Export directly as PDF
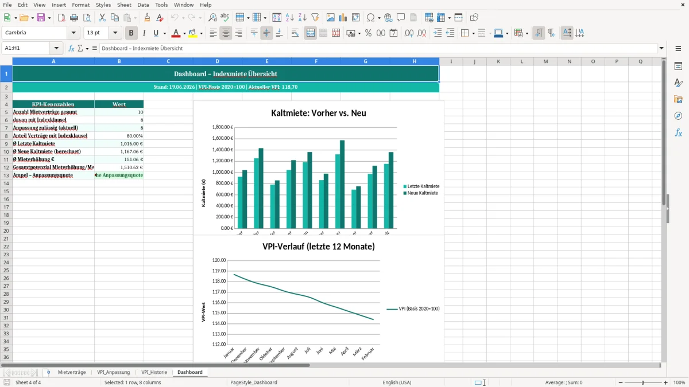Viewport: 689px width, 387px height. [x=61, y=18]
